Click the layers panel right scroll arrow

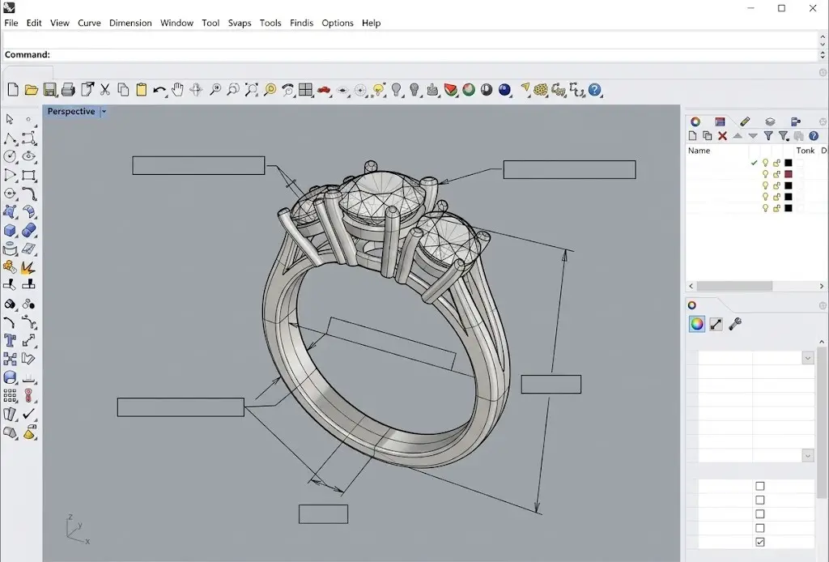[822, 286]
